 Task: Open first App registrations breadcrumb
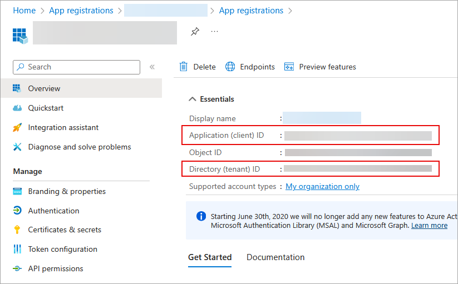pos(81,11)
